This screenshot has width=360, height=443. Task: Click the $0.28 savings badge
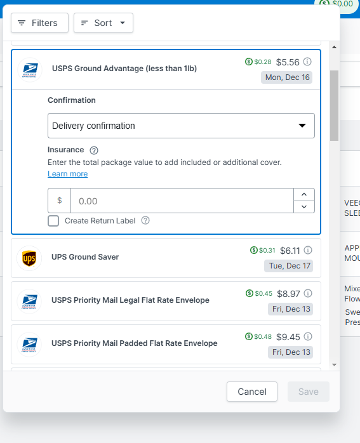[x=258, y=62]
